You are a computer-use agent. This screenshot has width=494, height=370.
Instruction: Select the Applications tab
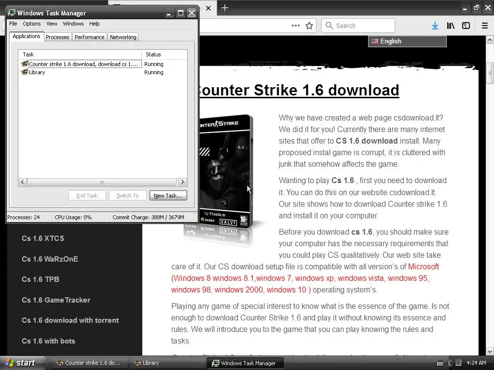pos(27,36)
